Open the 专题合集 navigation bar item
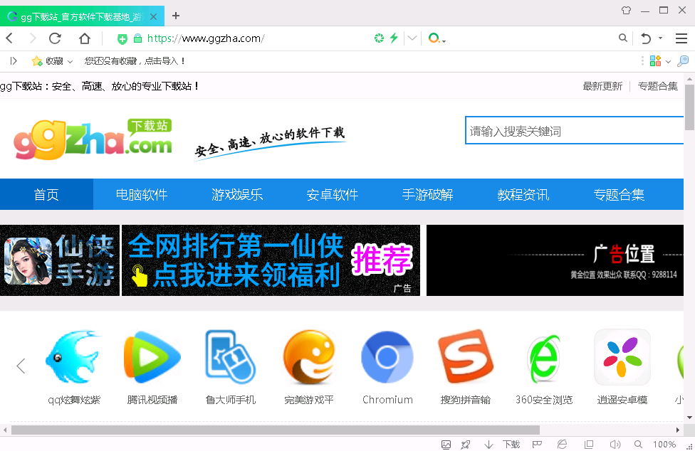The image size is (695, 451). 619,194
